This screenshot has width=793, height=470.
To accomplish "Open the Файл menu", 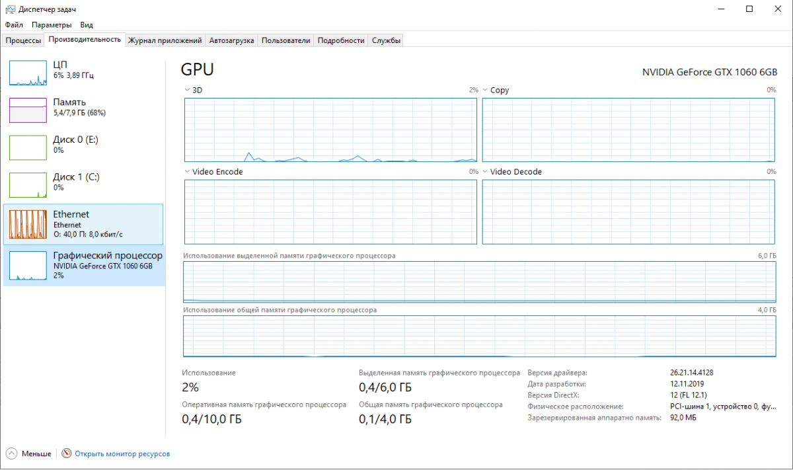I will (14, 24).
